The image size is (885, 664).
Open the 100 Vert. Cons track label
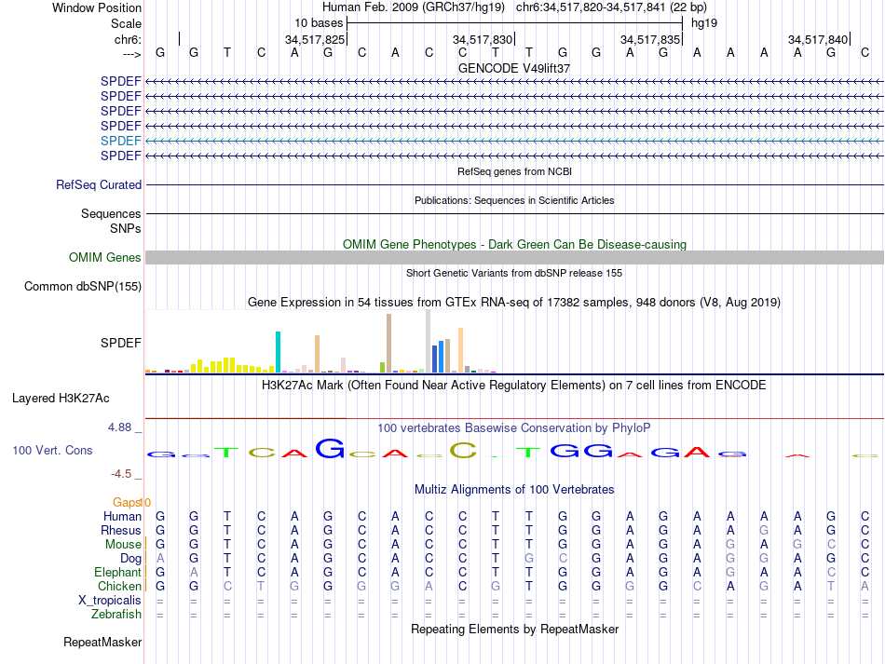coord(52,450)
